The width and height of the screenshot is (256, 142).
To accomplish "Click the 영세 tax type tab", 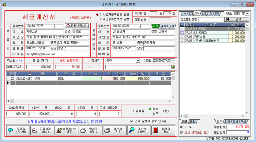I will (163, 26).
